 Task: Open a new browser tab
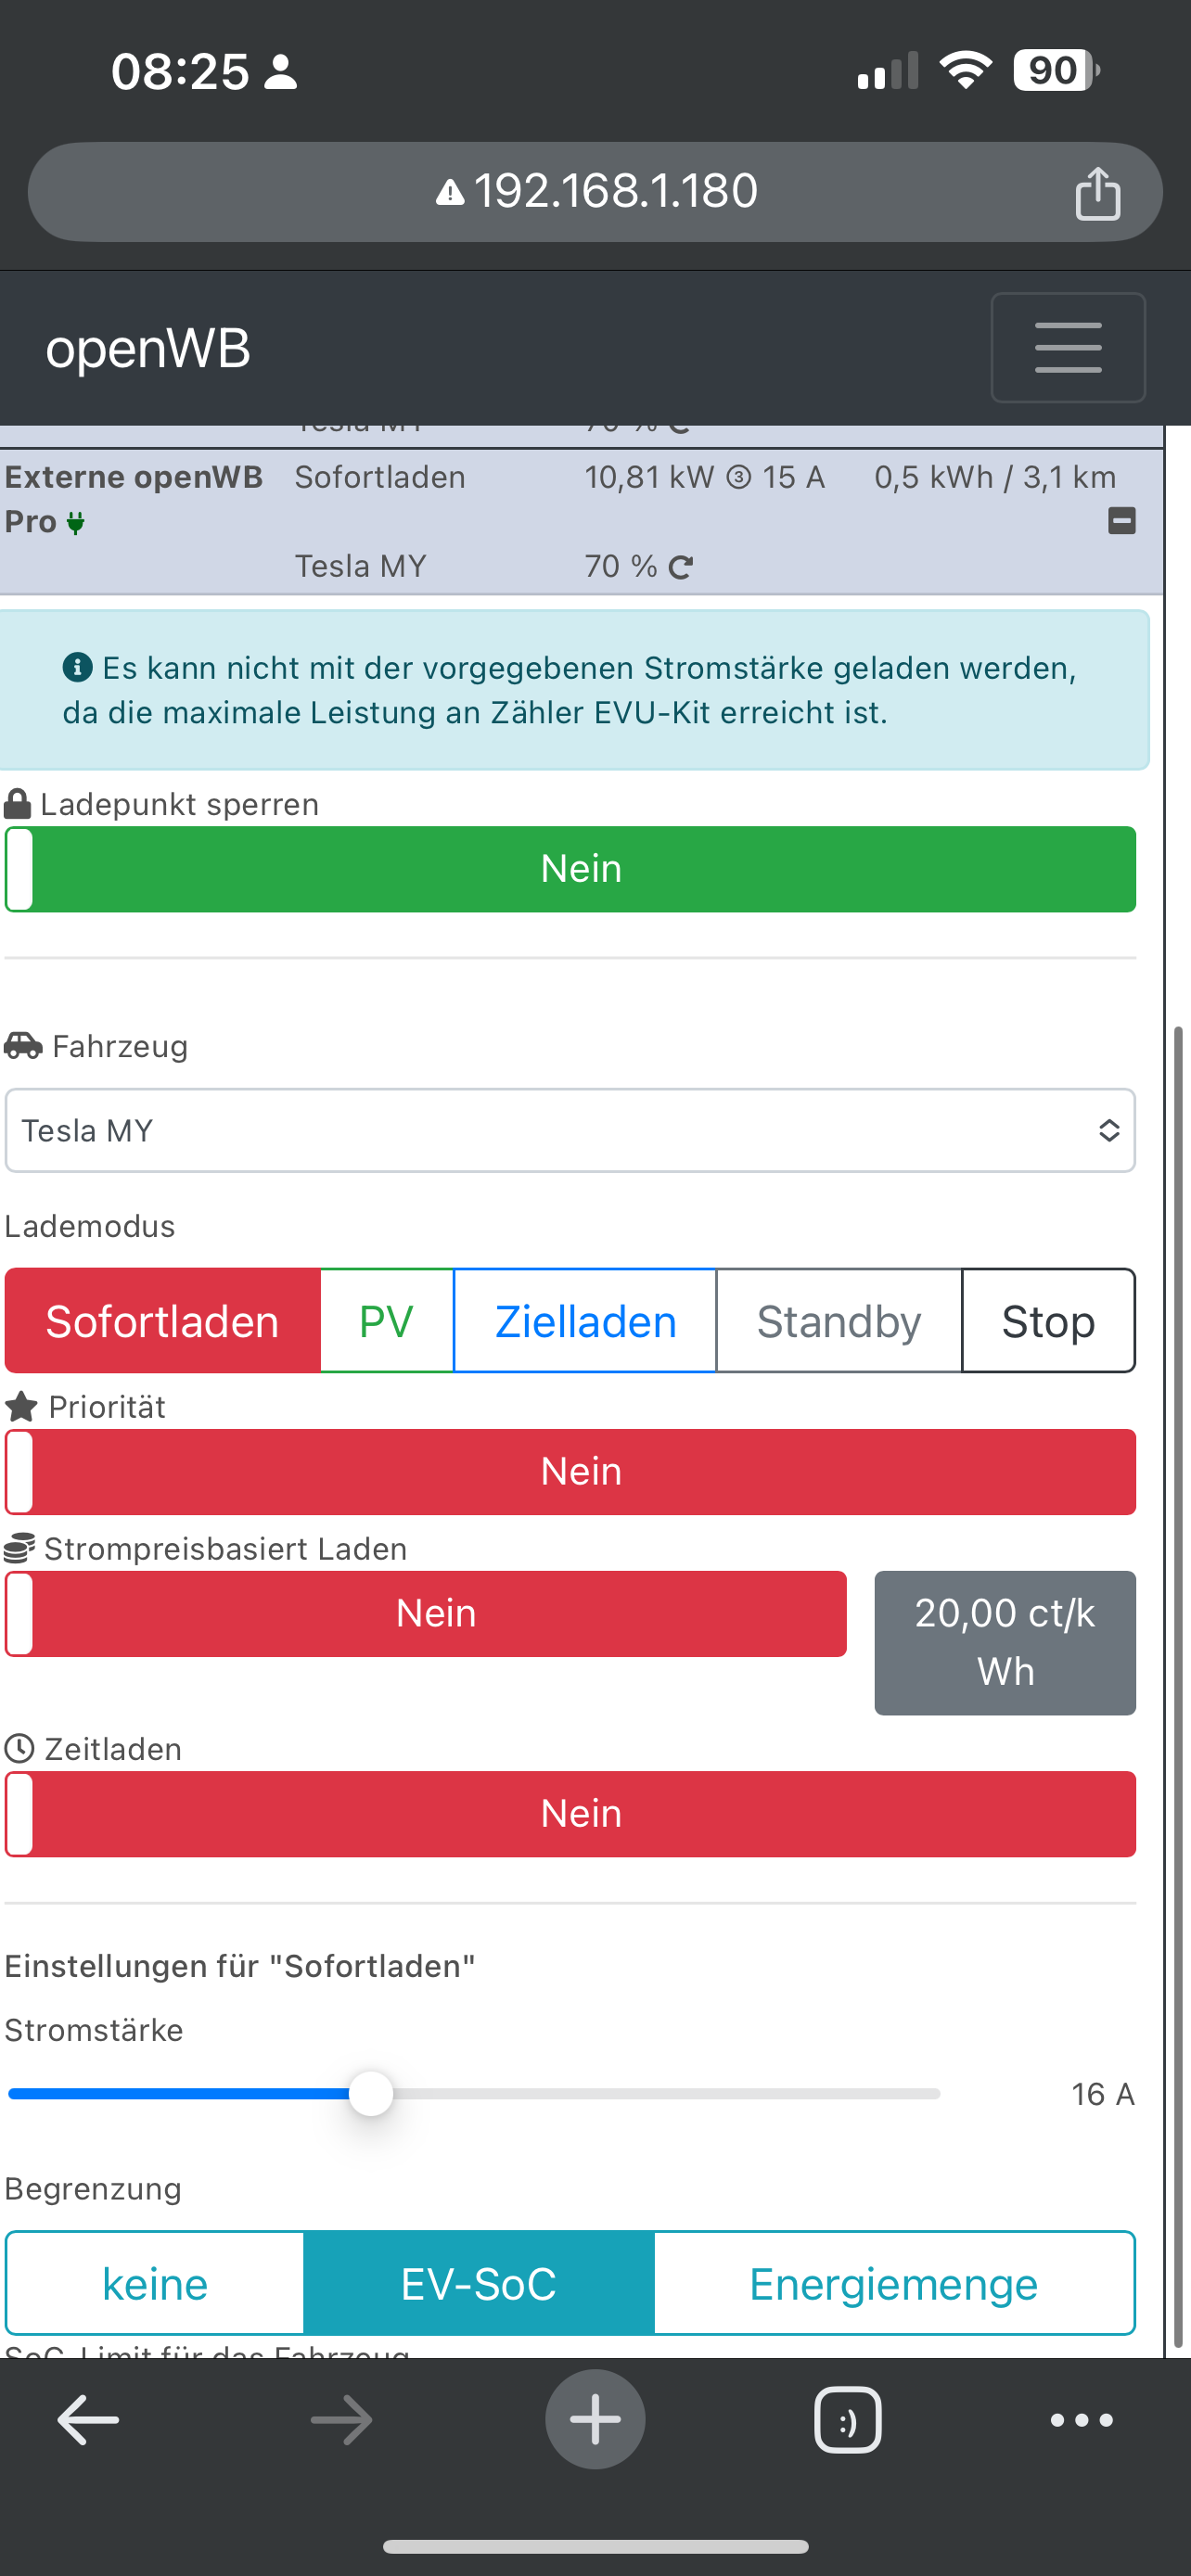(595, 2420)
